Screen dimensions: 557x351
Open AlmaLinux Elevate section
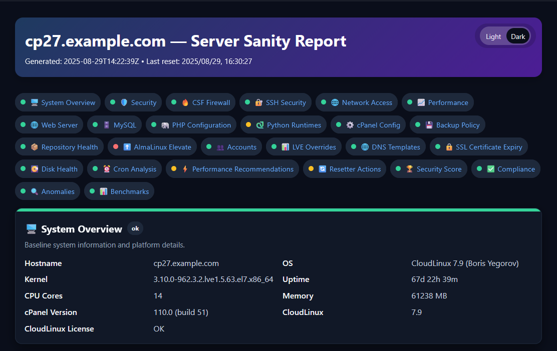click(152, 147)
